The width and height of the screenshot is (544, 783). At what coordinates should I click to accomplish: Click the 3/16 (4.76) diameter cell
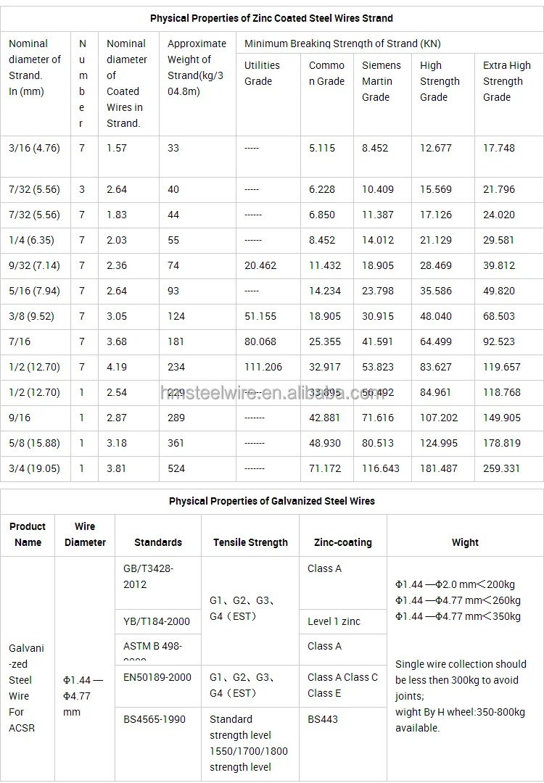(x=34, y=148)
